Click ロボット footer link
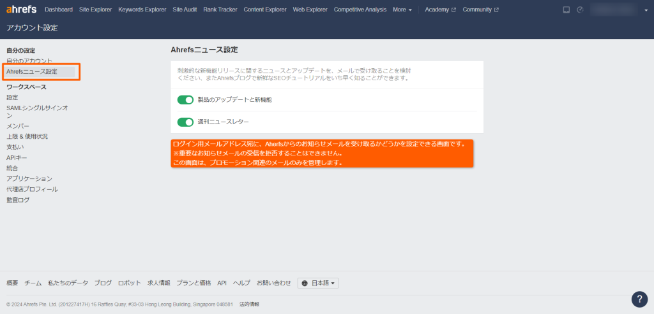The width and height of the screenshot is (654, 314). (130, 283)
